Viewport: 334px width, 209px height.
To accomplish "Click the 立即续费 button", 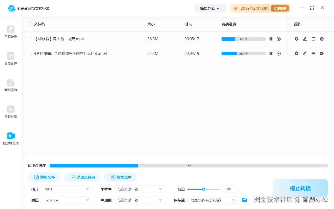I will point(280,8).
